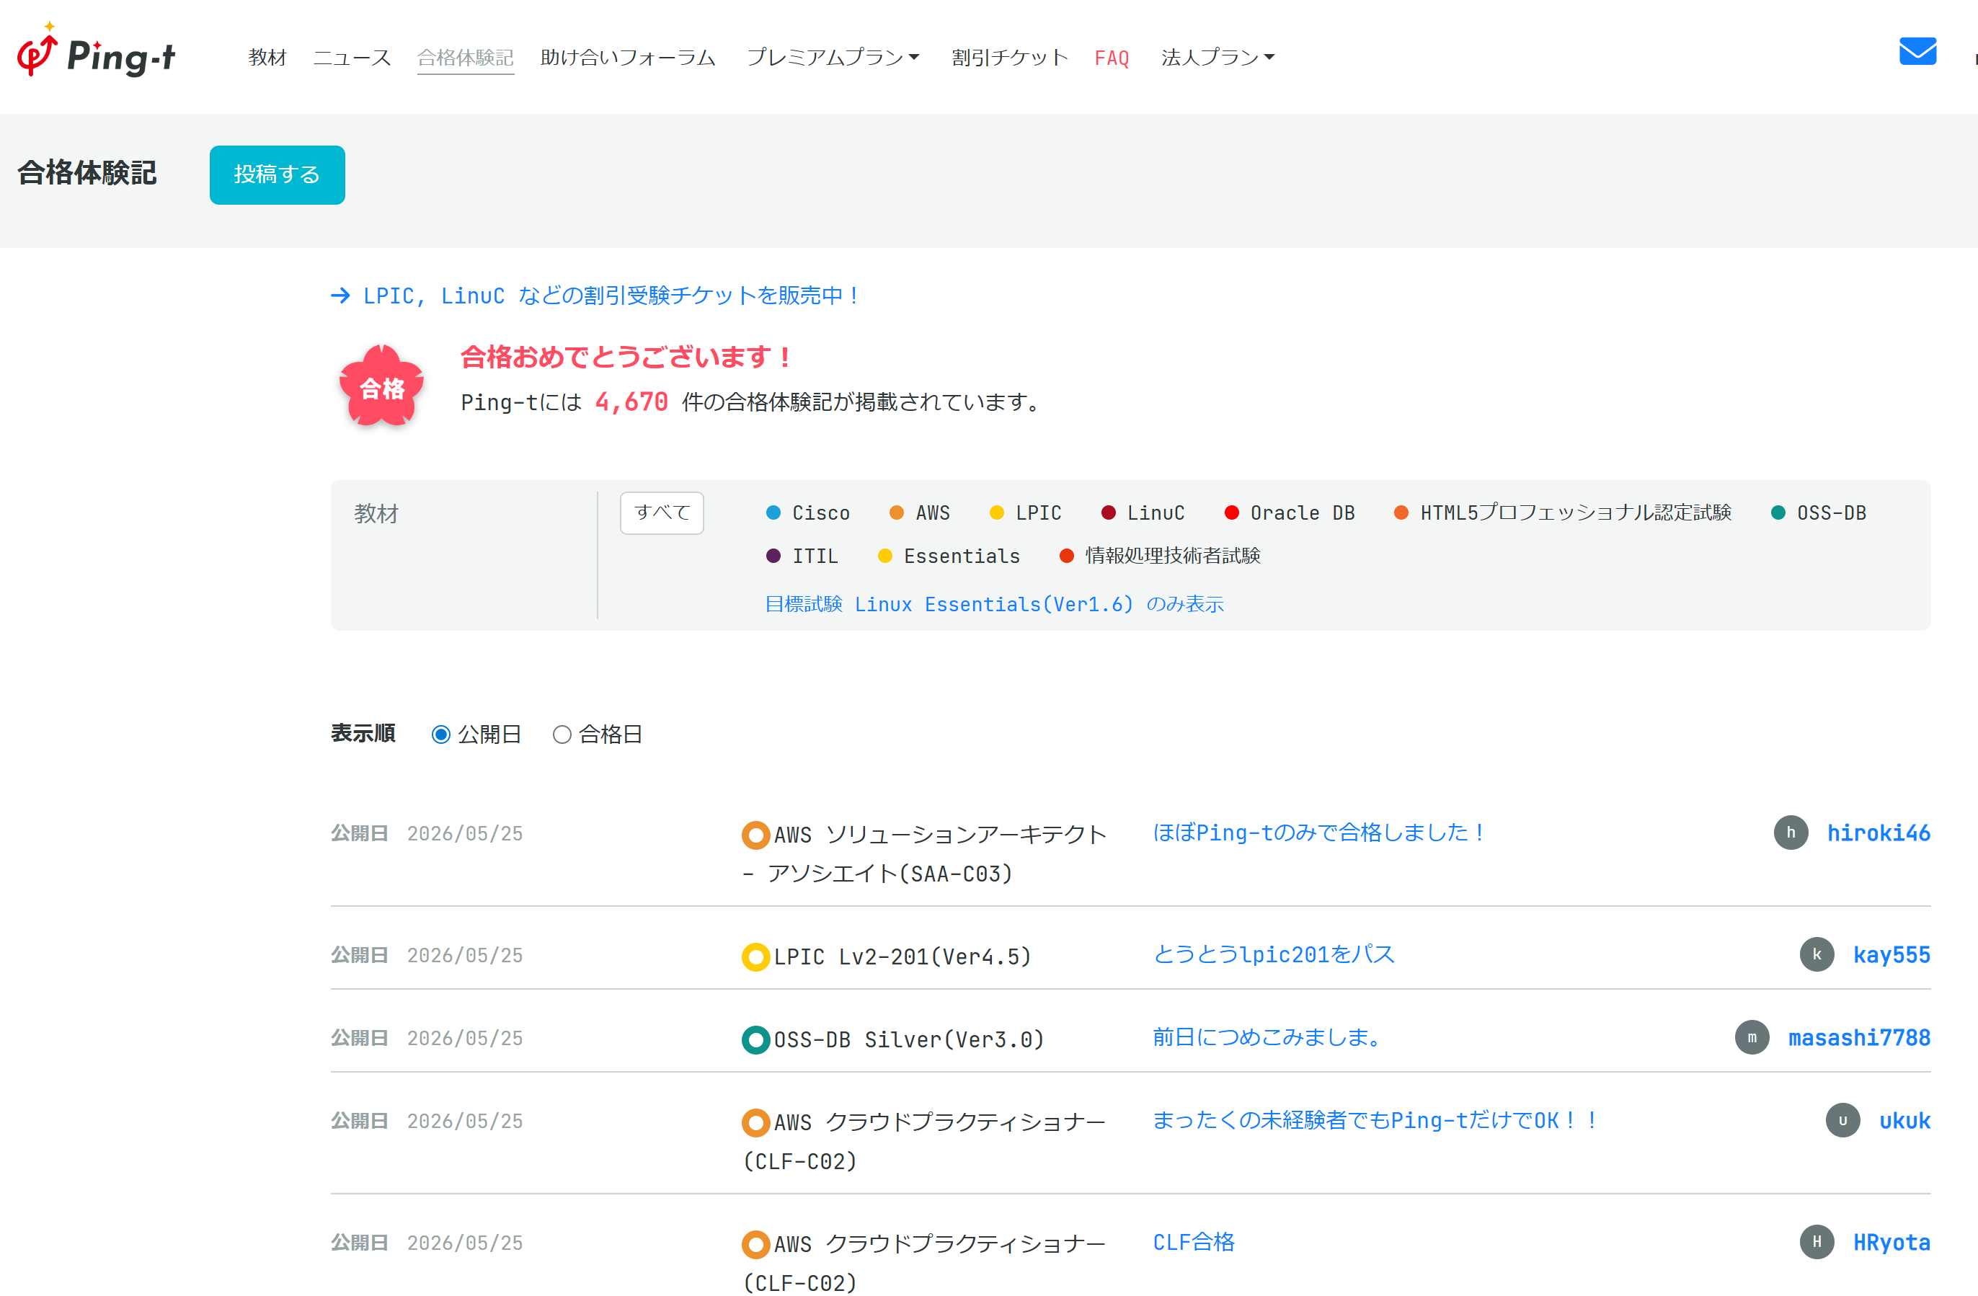The height and width of the screenshot is (1296, 1978).
Task: Click orange ring icon in HRyota's CLF-C02 row
Action: [x=755, y=1244]
